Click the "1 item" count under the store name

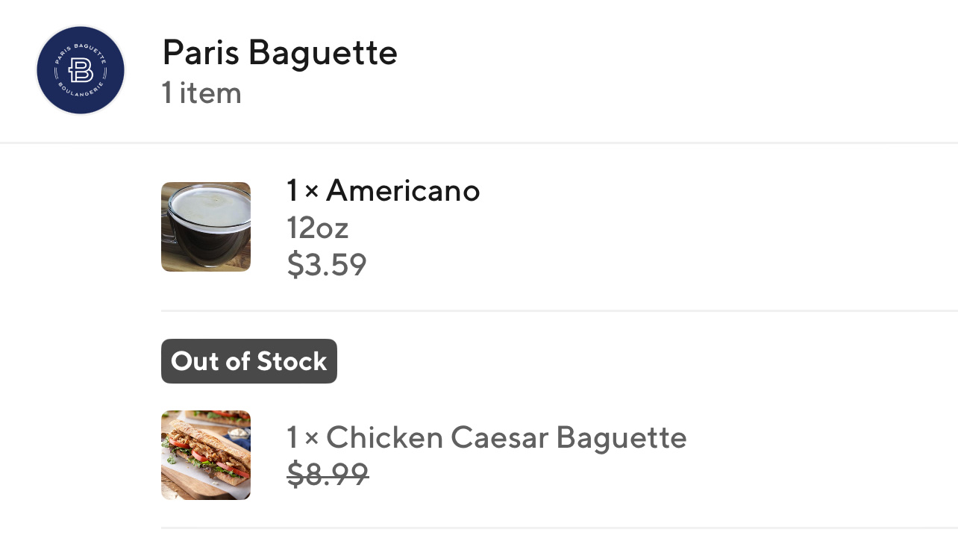pyautogui.click(x=201, y=93)
